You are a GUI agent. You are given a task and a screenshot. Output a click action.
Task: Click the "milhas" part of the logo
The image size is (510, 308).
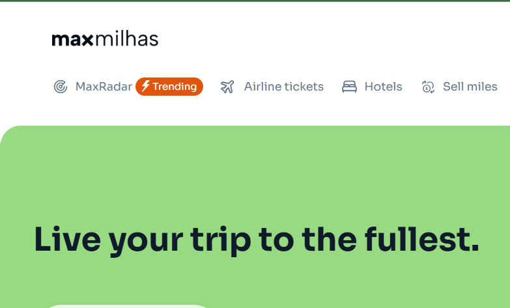click(127, 39)
